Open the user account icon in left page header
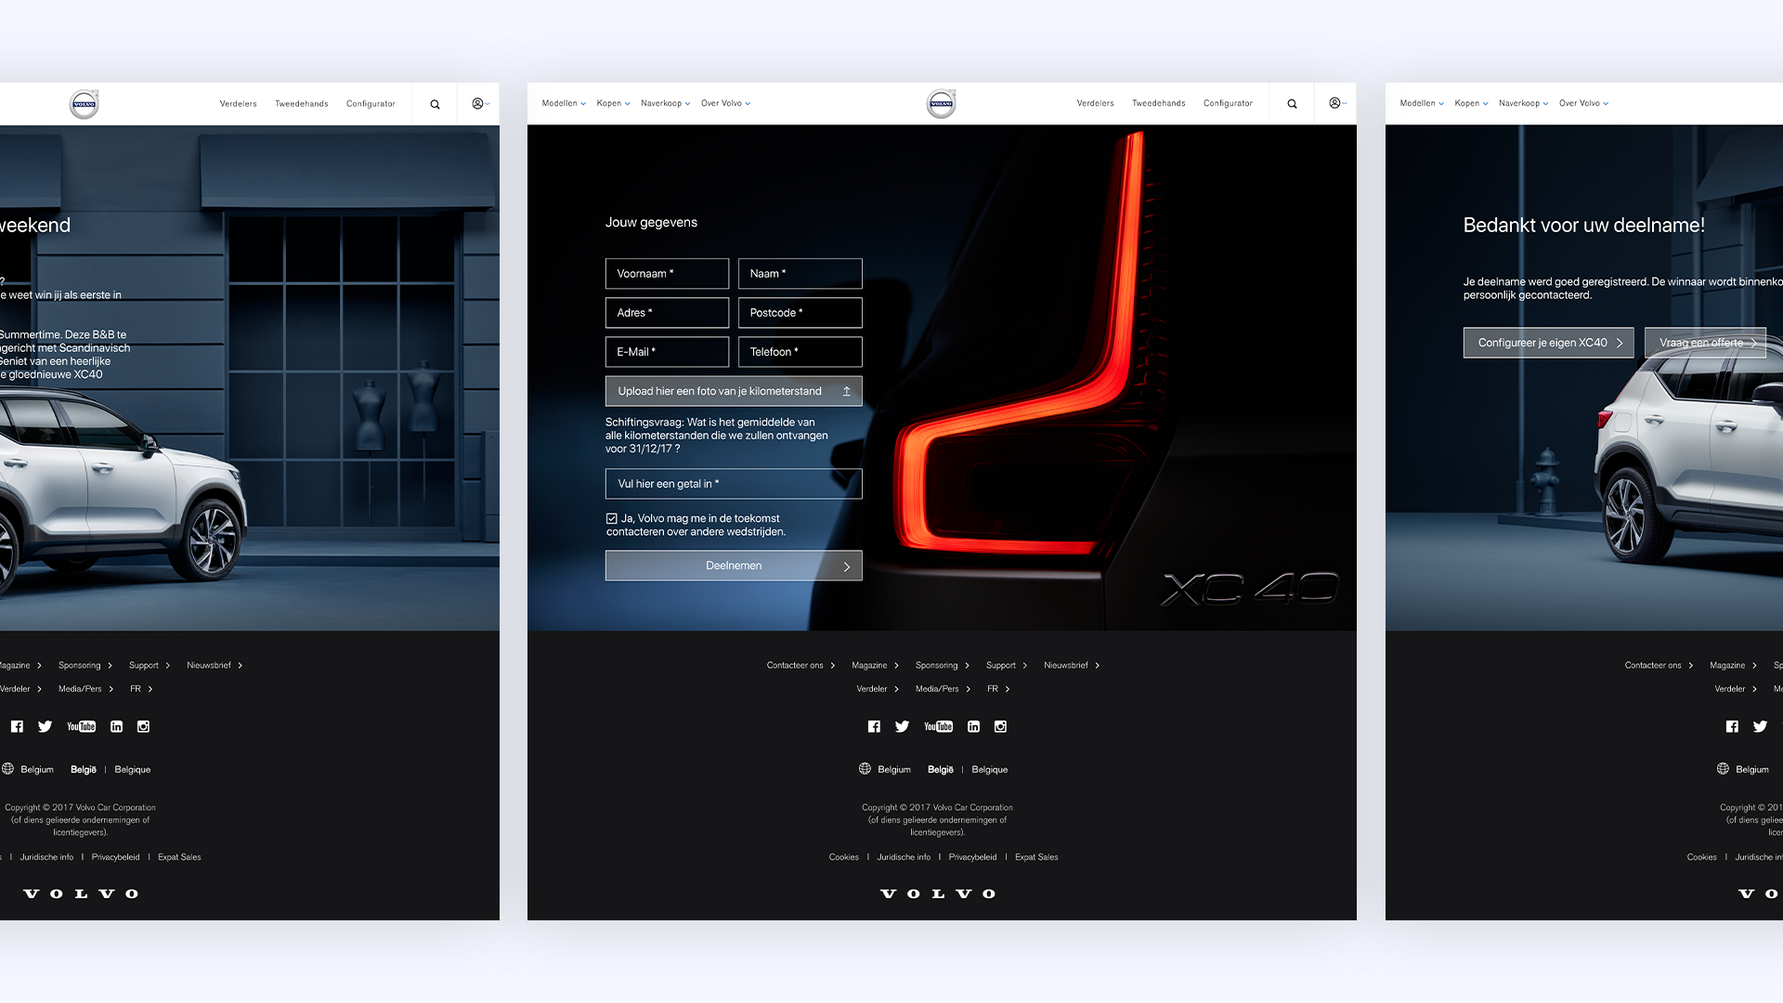1783x1003 pixels. tap(478, 103)
